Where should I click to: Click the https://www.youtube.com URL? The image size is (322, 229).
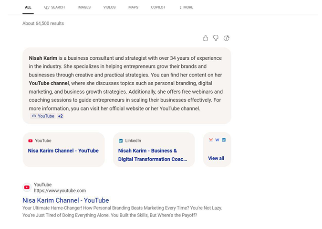(60, 191)
